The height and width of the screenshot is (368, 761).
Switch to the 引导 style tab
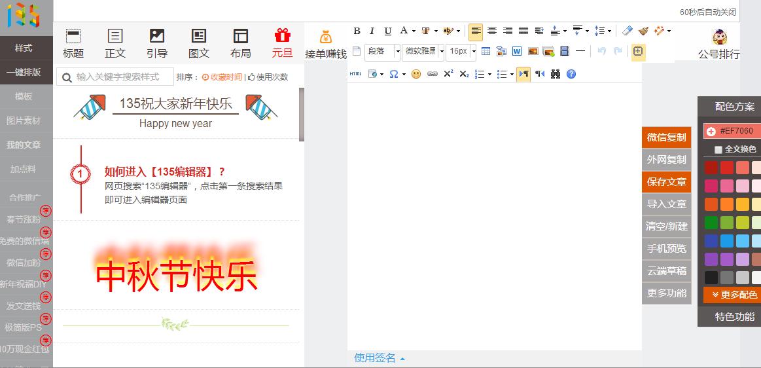tap(157, 44)
